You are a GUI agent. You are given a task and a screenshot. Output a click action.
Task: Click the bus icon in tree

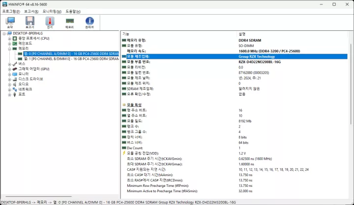point(15,64)
